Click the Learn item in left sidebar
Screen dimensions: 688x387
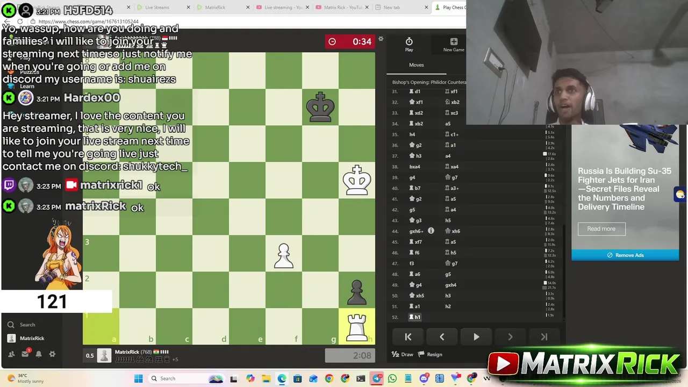coord(21,86)
